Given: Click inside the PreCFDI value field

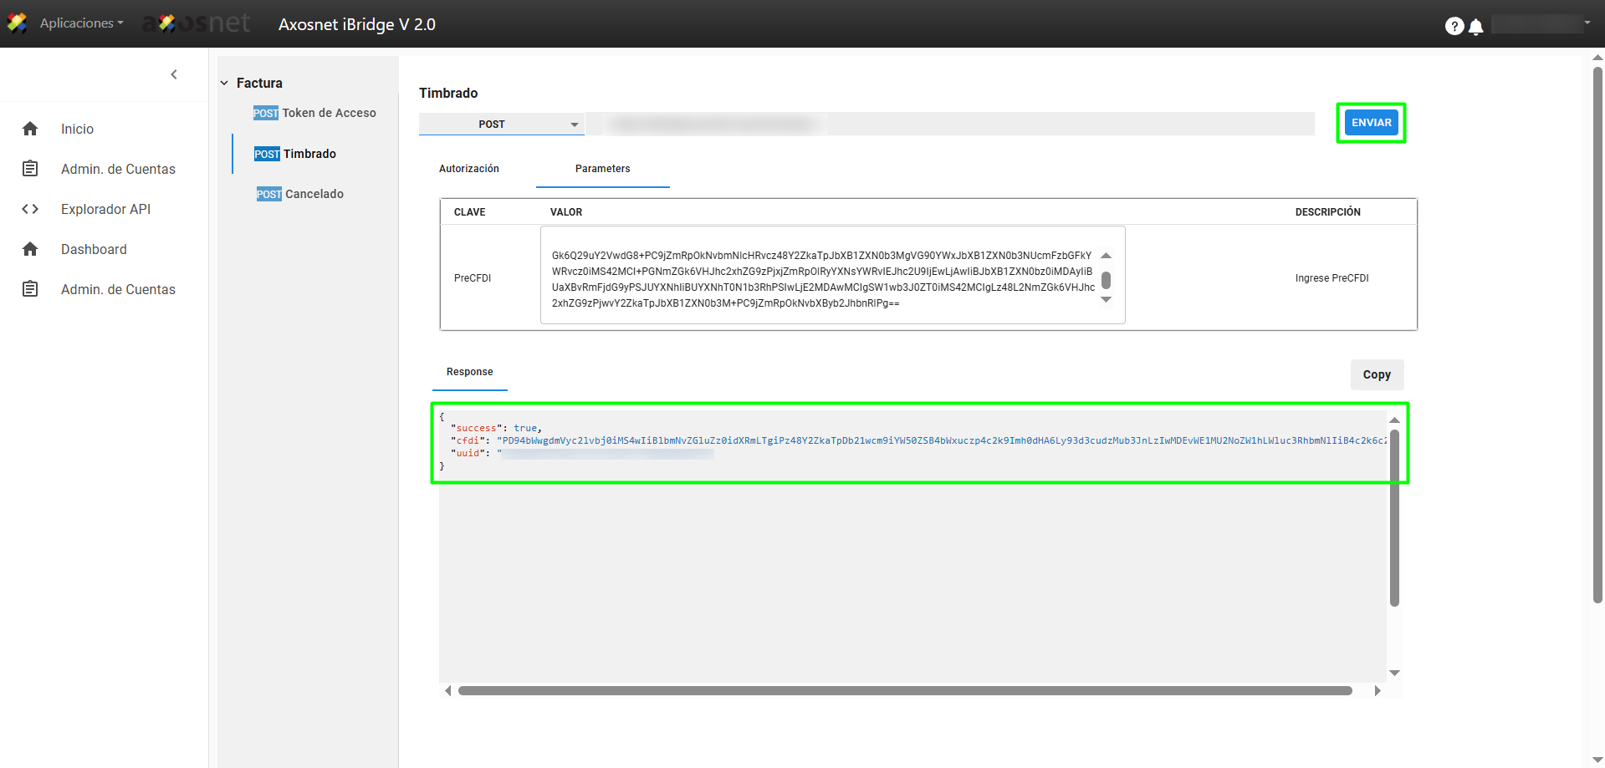Looking at the screenshot, I should pyautogui.click(x=820, y=278).
